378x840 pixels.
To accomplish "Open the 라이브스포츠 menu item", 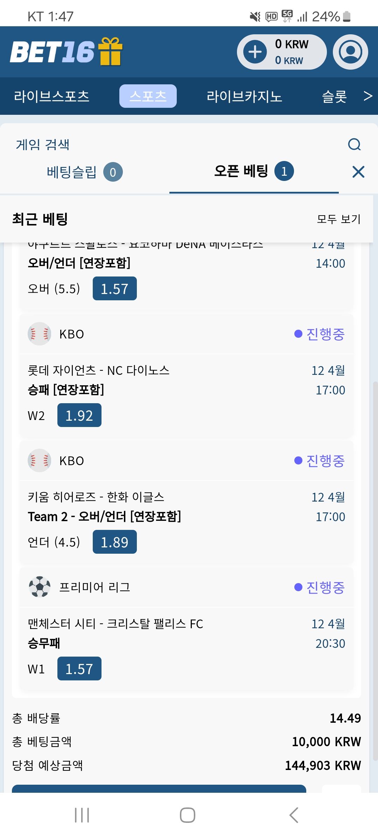I will click(x=52, y=96).
